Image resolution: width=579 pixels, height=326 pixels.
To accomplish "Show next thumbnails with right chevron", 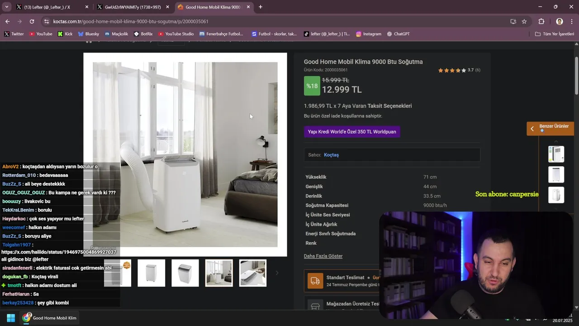I will tap(277, 273).
